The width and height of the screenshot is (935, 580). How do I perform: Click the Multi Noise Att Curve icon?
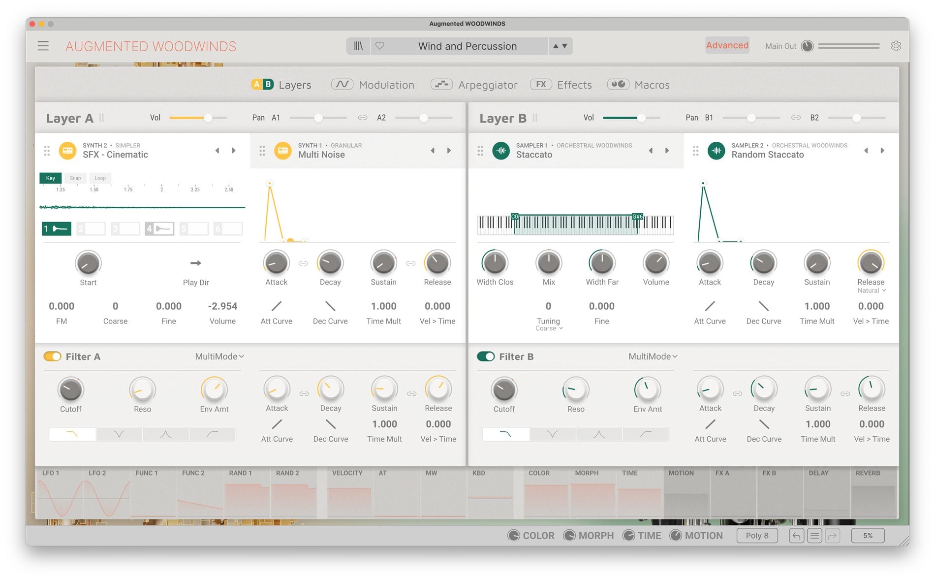pos(277,306)
